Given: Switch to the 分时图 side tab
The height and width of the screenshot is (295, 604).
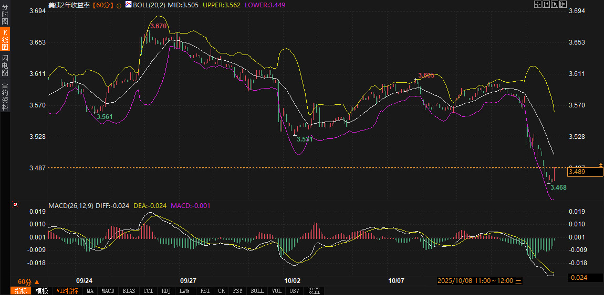Looking at the screenshot, I should [x=5, y=15].
